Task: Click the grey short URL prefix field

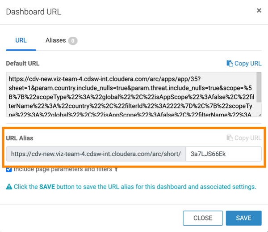Action: tap(96, 154)
